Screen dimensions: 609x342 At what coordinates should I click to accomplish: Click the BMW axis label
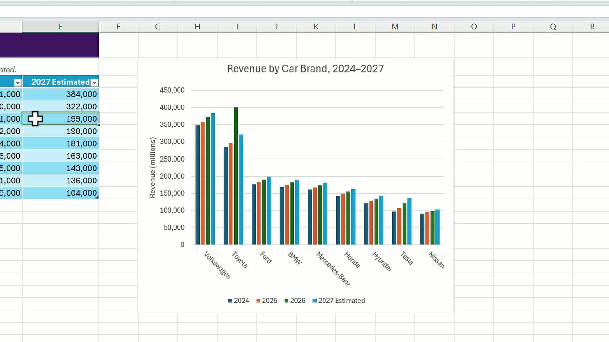[295, 258]
